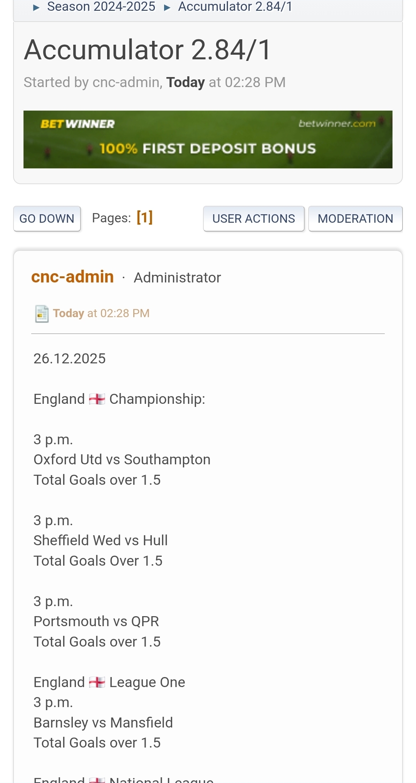
Task: Click the arrow before the Accumulator breadcrumb
Action: [167, 7]
